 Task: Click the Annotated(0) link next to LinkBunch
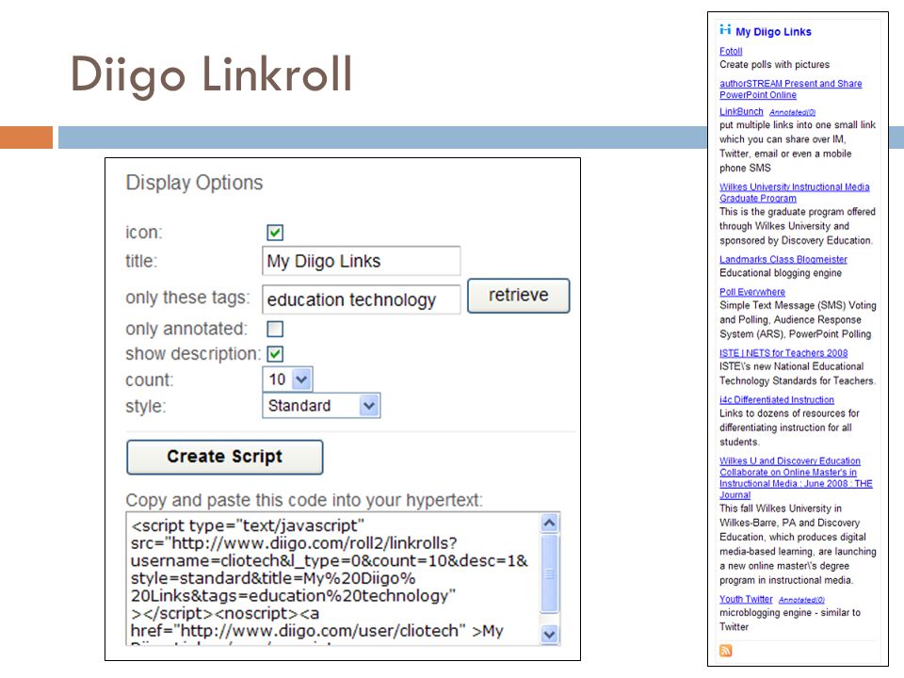coord(792,112)
